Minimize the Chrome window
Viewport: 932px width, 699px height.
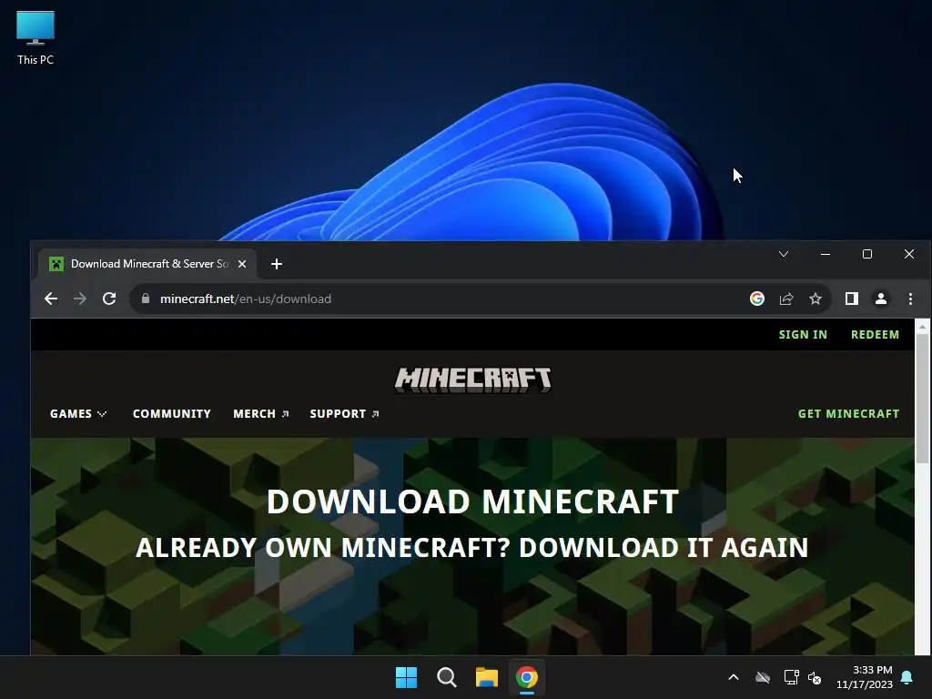coord(825,254)
